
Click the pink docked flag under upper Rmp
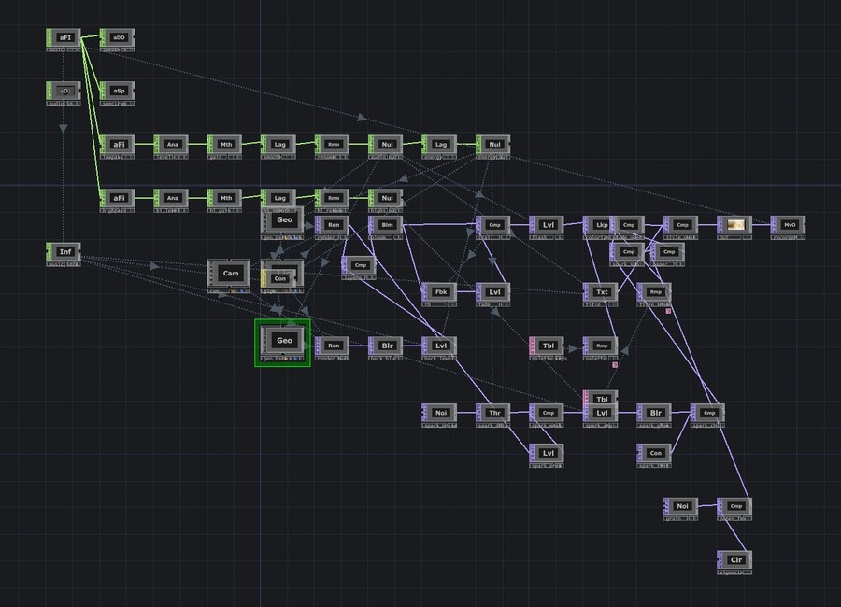pos(668,311)
